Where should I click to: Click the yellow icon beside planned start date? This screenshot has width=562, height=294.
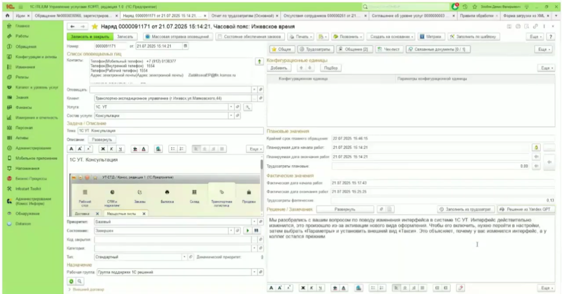pyautogui.click(x=536, y=147)
